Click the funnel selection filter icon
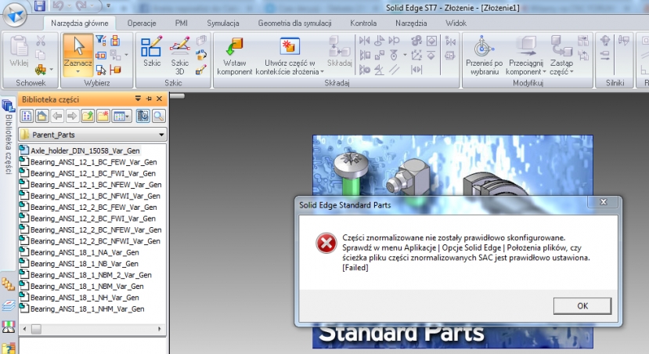The width and height of the screenshot is (649, 354). [100, 40]
